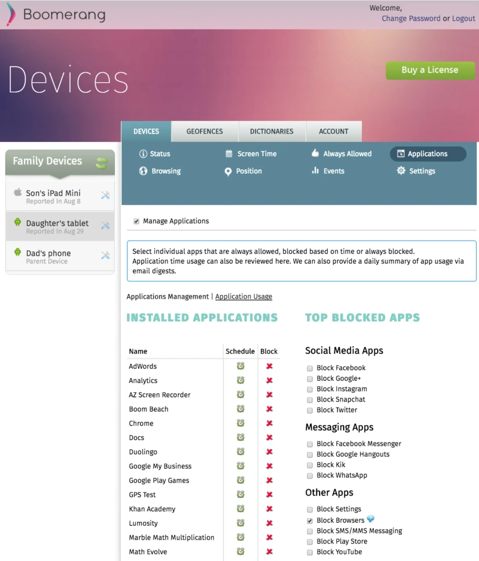The width and height of the screenshot is (479, 561).
Task: Uncheck the Manage Applications checkbox
Action: coord(136,221)
